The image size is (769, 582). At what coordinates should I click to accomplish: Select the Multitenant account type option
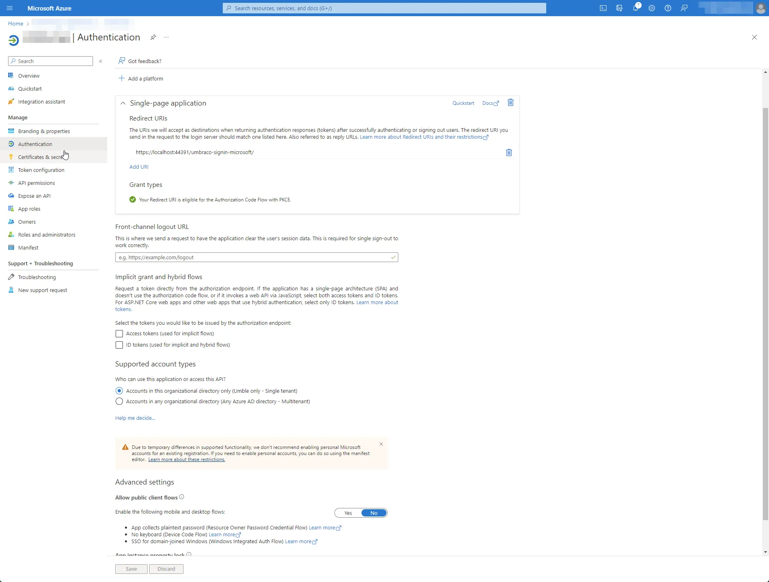coord(119,402)
